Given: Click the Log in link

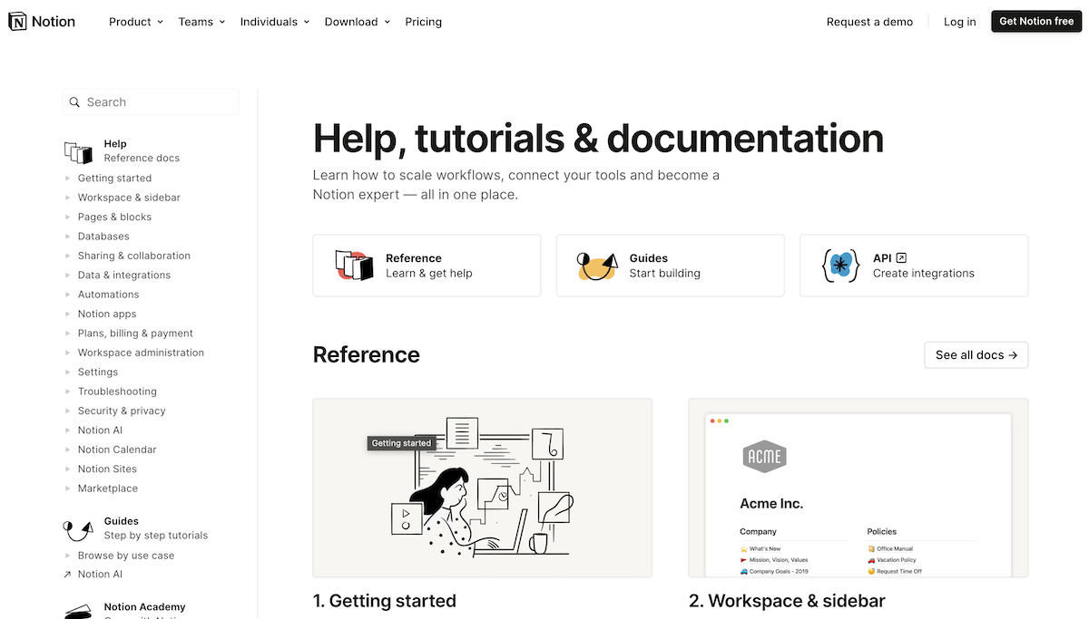Looking at the screenshot, I should pyautogui.click(x=959, y=22).
